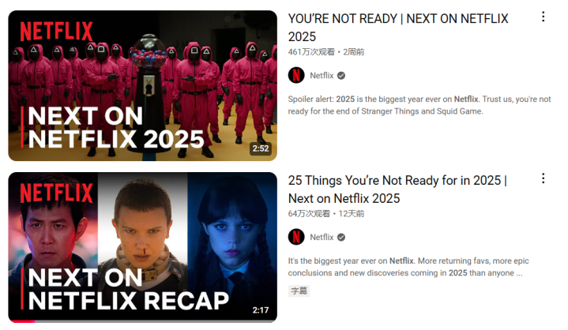Open more options for 25 Things video
The image size is (568, 330).
point(543,178)
